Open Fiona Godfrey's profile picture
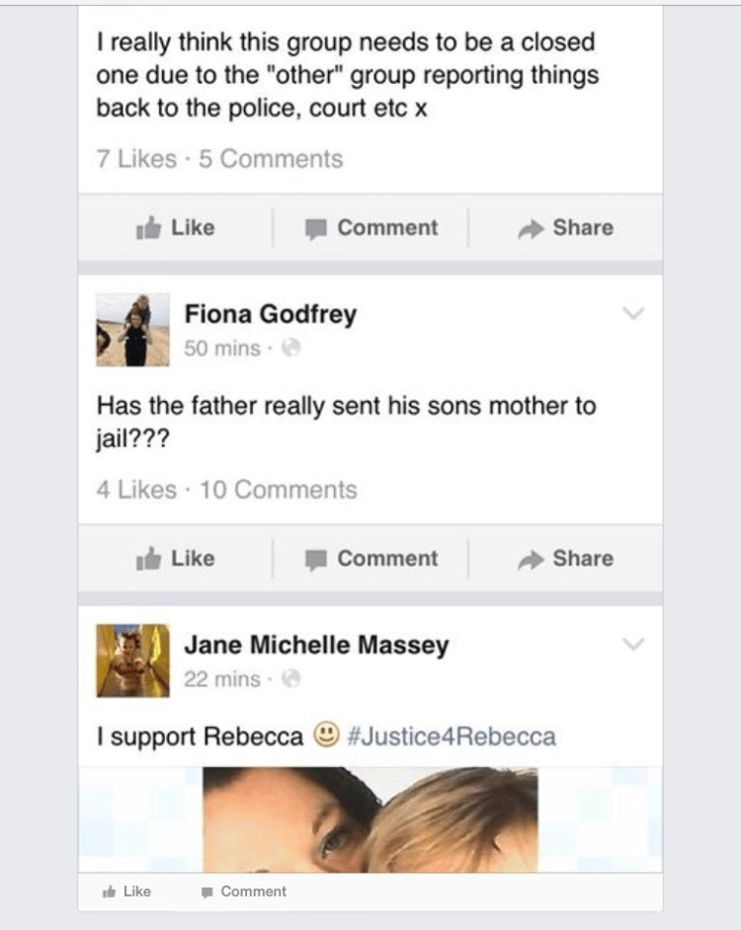741x930 pixels. pos(133,330)
